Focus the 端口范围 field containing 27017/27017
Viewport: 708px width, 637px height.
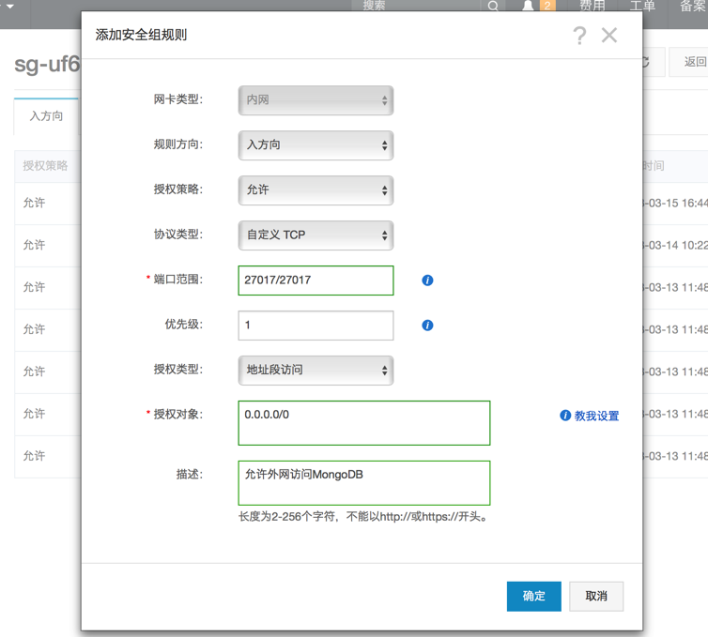point(316,281)
